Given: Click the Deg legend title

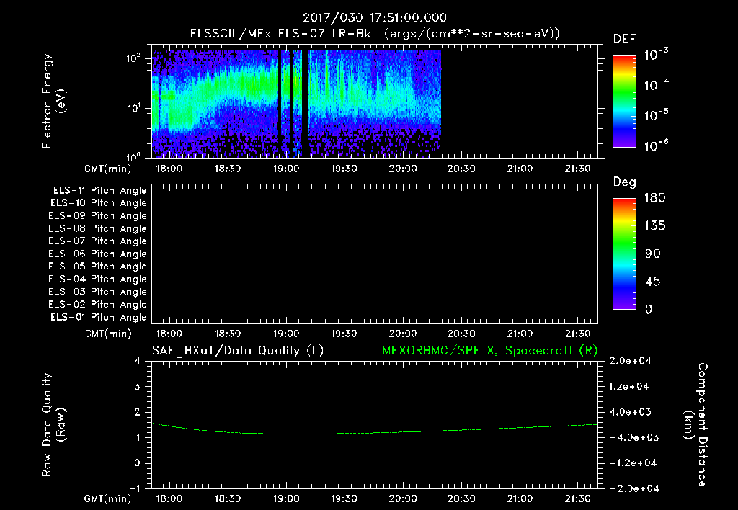Looking at the screenshot, I should click(x=625, y=182).
